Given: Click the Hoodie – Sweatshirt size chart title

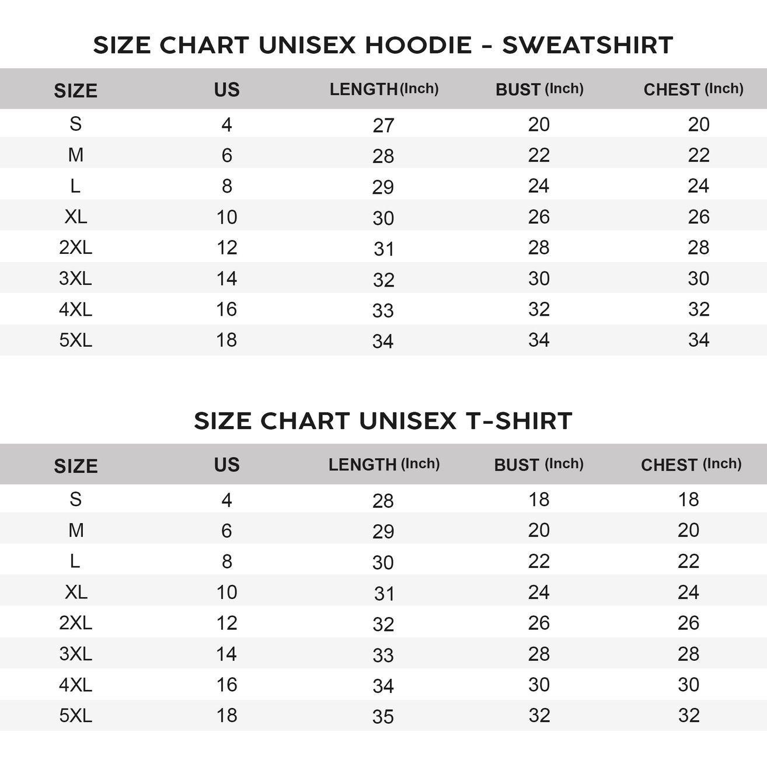Looking at the screenshot, I should (x=383, y=45).
